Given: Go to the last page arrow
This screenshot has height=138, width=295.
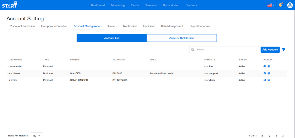Looking at the screenshot, I should [x=283, y=135].
